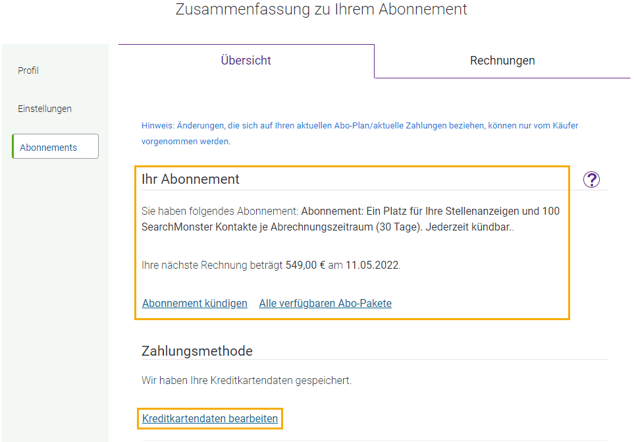The width and height of the screenshot is (634, 442).
Task: Click the Ihr Abonnement section heading
Action: tap(190, 179)
